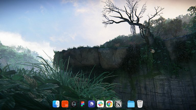Viewport: 196px width, 110px height.
Task: Open Finder from the dock
Action: coord(56,104)
